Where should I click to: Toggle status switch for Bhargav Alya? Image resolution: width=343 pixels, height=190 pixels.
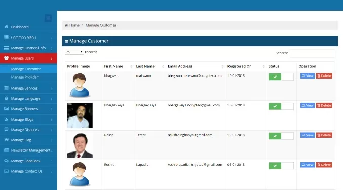pos(281,106)
